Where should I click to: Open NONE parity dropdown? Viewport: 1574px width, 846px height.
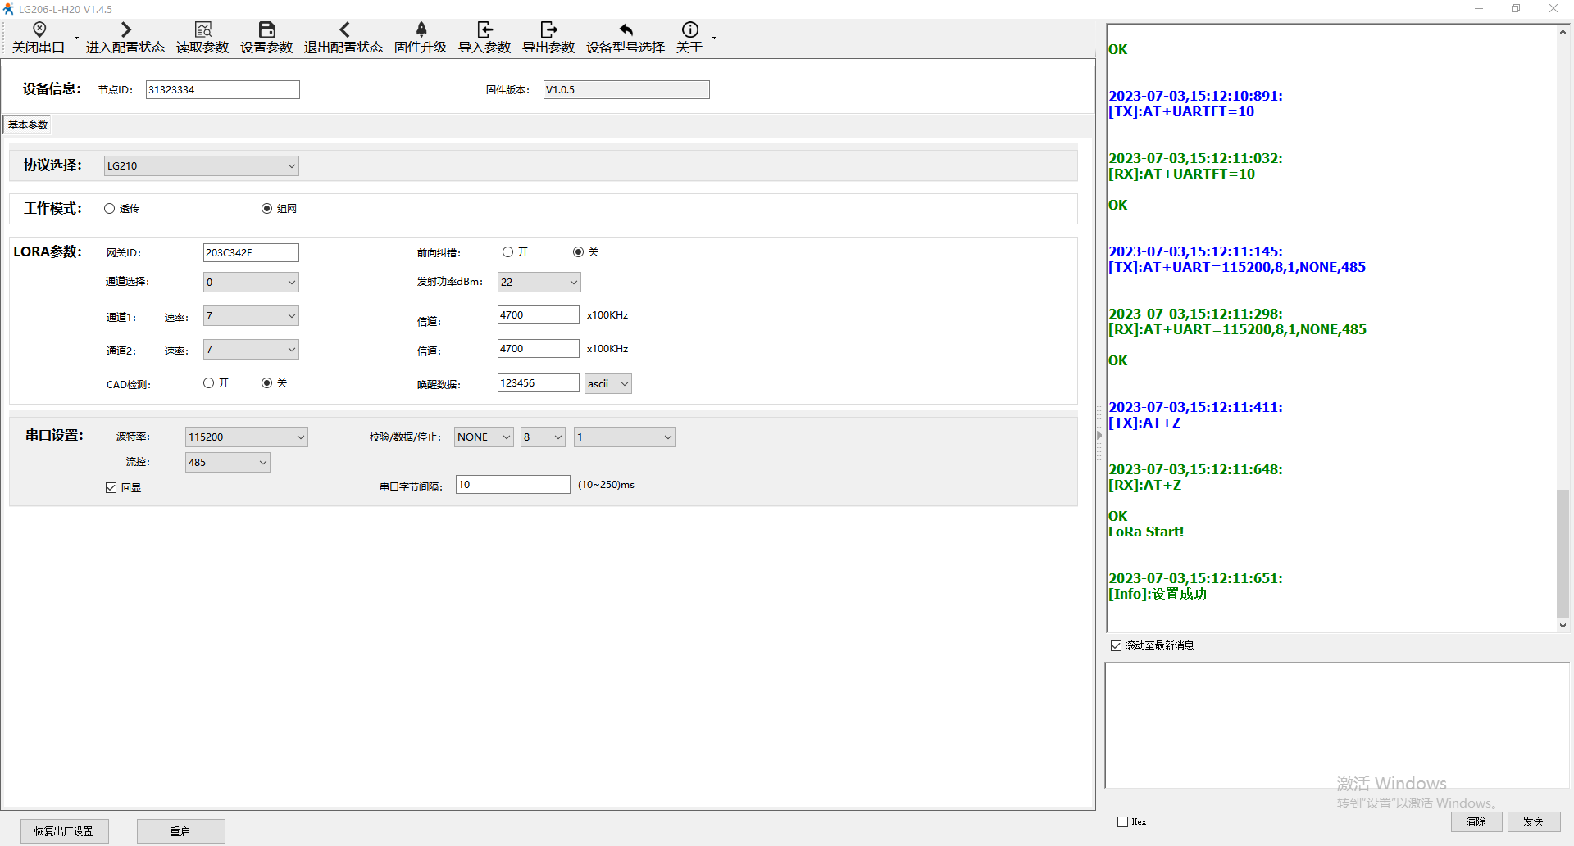click(484, 437)
